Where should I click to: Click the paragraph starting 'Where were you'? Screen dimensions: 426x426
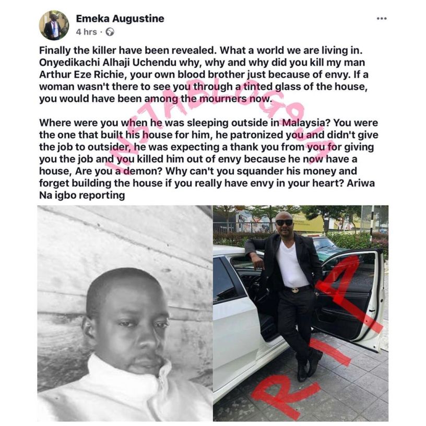209,159
